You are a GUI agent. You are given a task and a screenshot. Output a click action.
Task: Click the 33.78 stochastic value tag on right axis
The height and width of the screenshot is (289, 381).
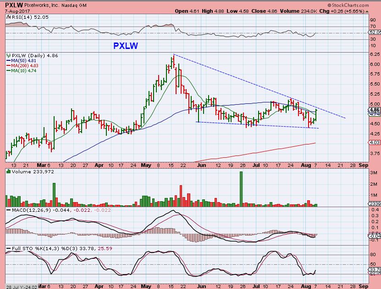tap(375, 269)
